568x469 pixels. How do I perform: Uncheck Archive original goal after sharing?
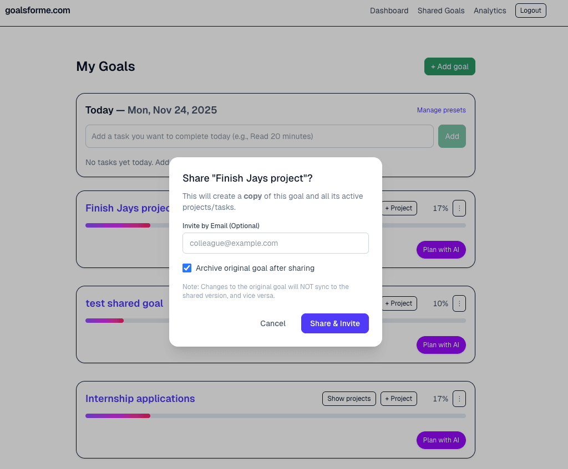pos(187,267)
